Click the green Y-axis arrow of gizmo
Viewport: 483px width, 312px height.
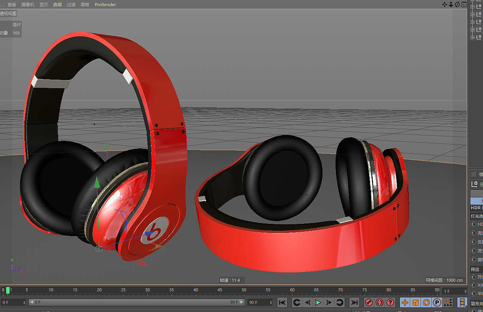(97, 182)
